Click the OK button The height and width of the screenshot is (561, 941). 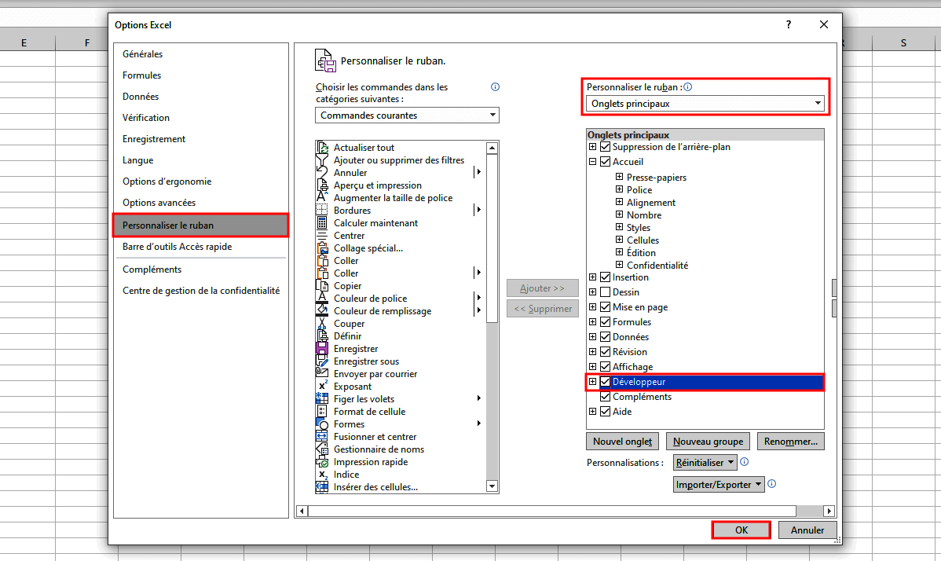[x=741, y=530]
